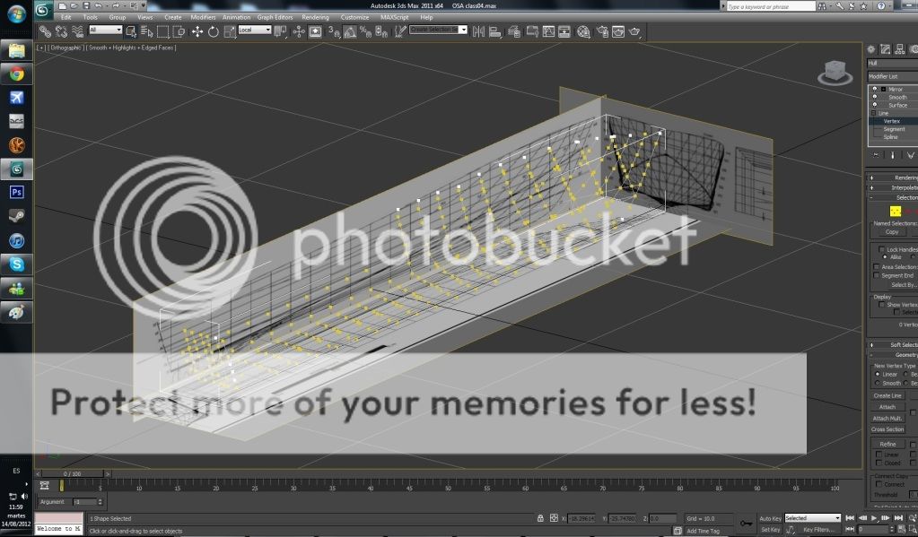
Task: Click the Mirror tool on the toolbar
Action: point(478,31)
